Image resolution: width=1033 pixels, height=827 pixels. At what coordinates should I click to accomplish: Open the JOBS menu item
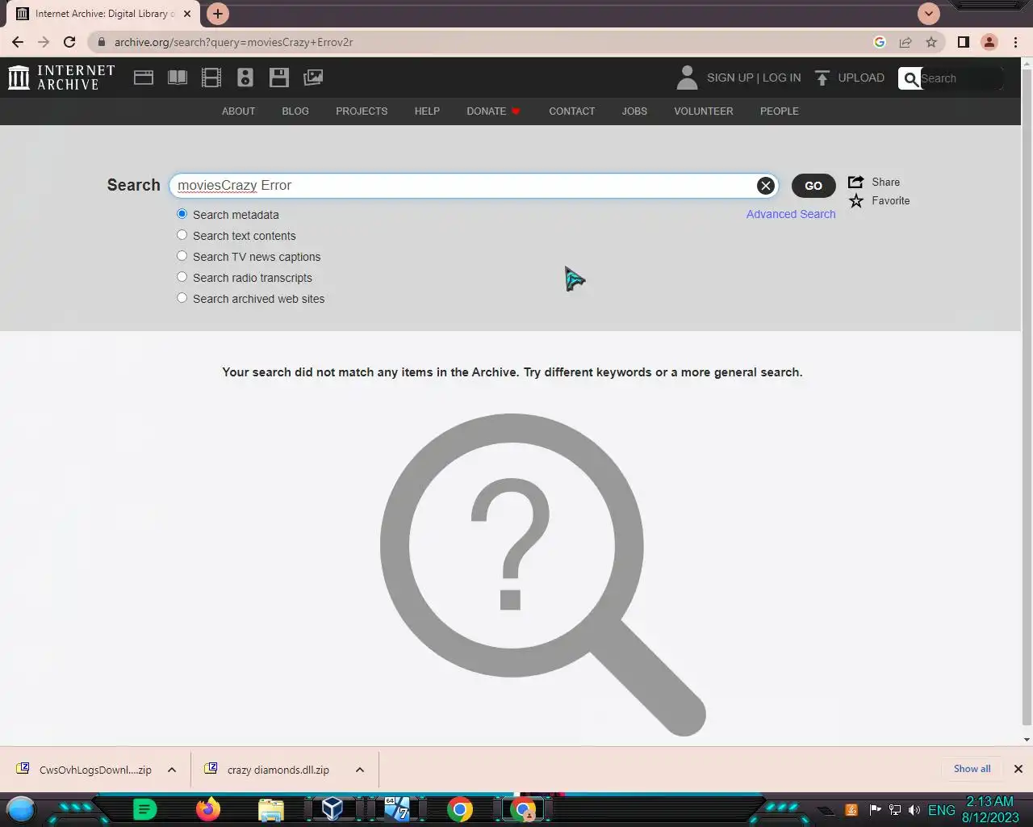coord(634,111)
